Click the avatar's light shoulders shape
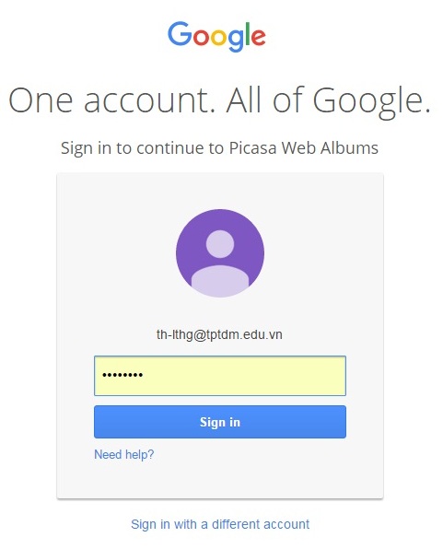 (x=220, y=281)
